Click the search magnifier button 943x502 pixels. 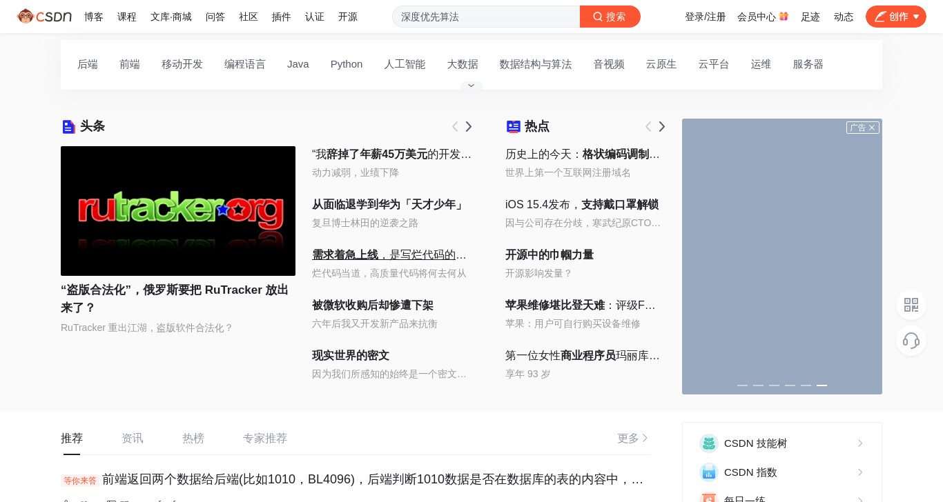610,17
